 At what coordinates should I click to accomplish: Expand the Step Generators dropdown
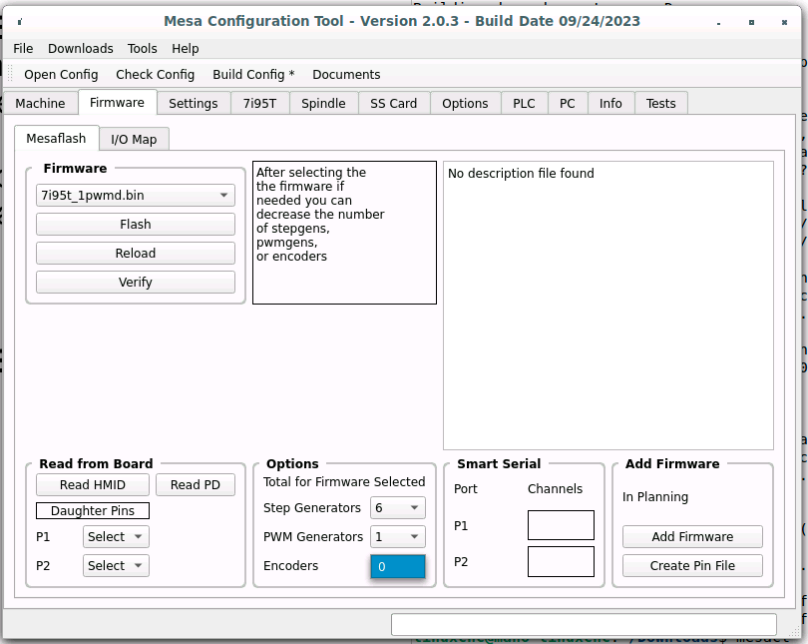pyautogui.click(x=398, y=508)
